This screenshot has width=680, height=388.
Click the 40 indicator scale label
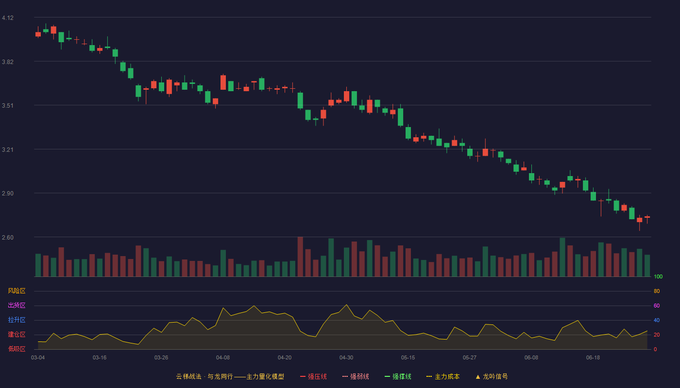coord(657,320)
